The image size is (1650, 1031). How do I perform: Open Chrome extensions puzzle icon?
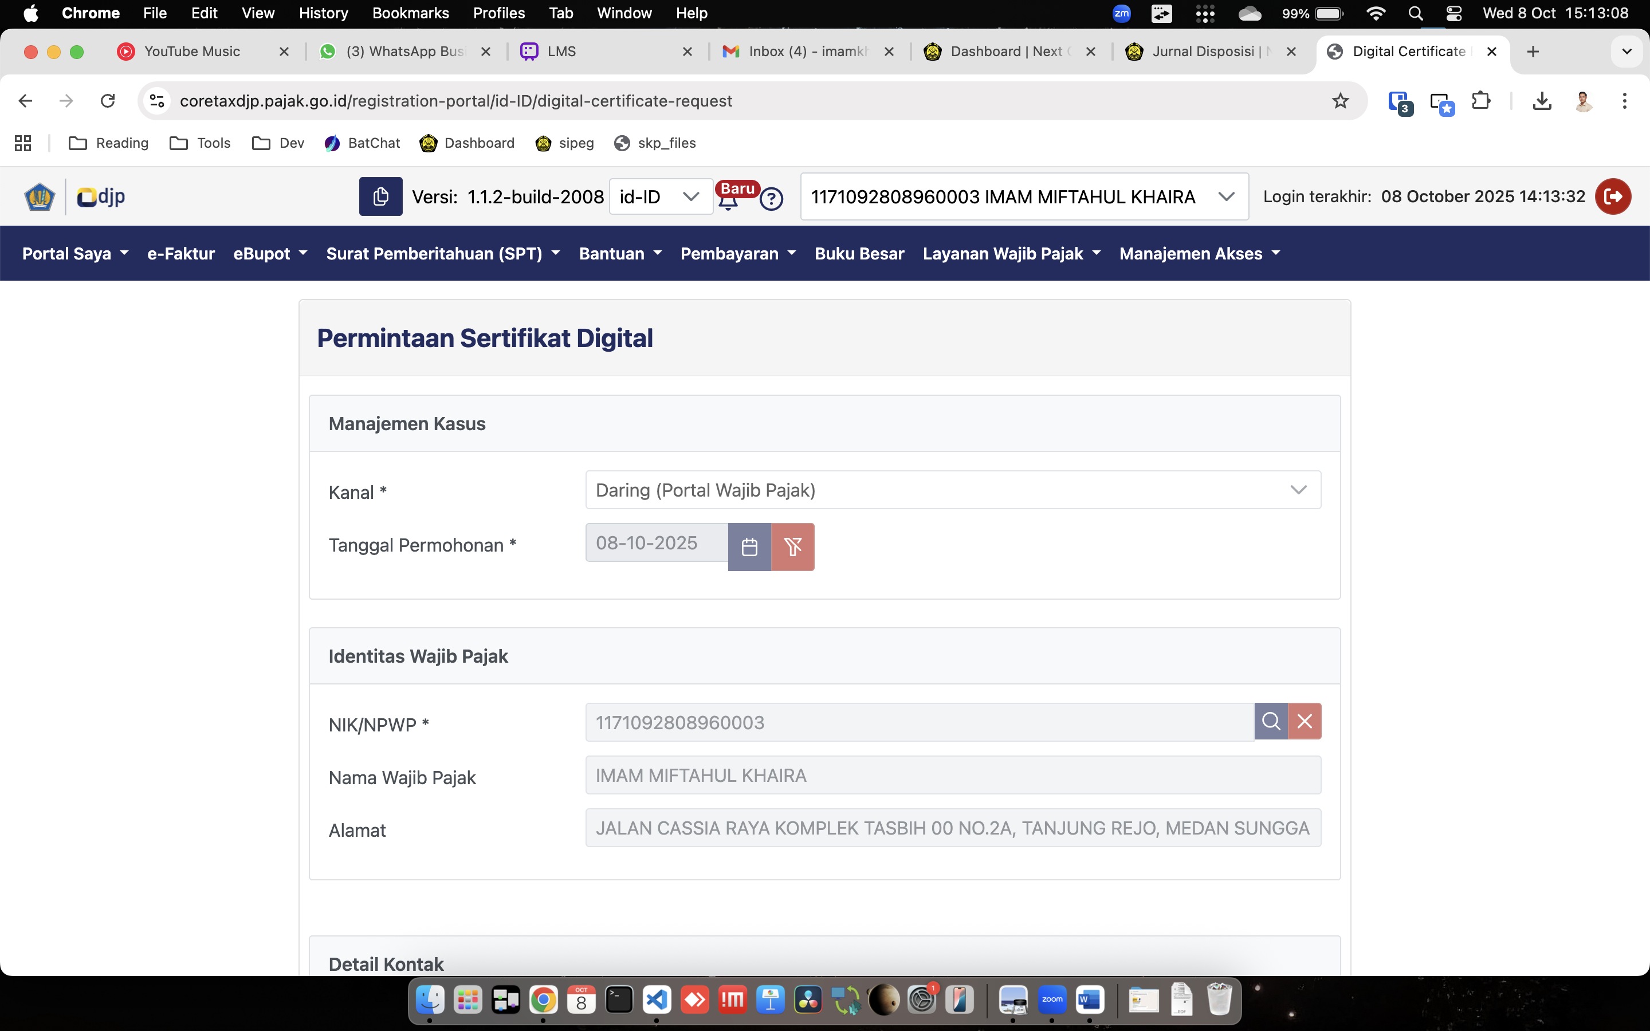[1480, 101]
